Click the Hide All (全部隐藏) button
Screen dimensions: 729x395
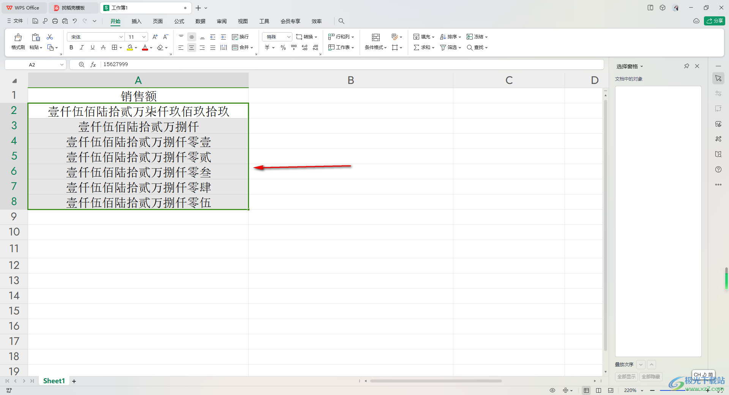651,377
